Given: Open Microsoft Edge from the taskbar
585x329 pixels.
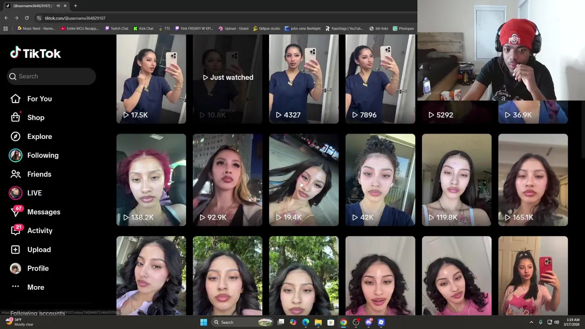Looking at the screenshot, I should click(305, 322).
